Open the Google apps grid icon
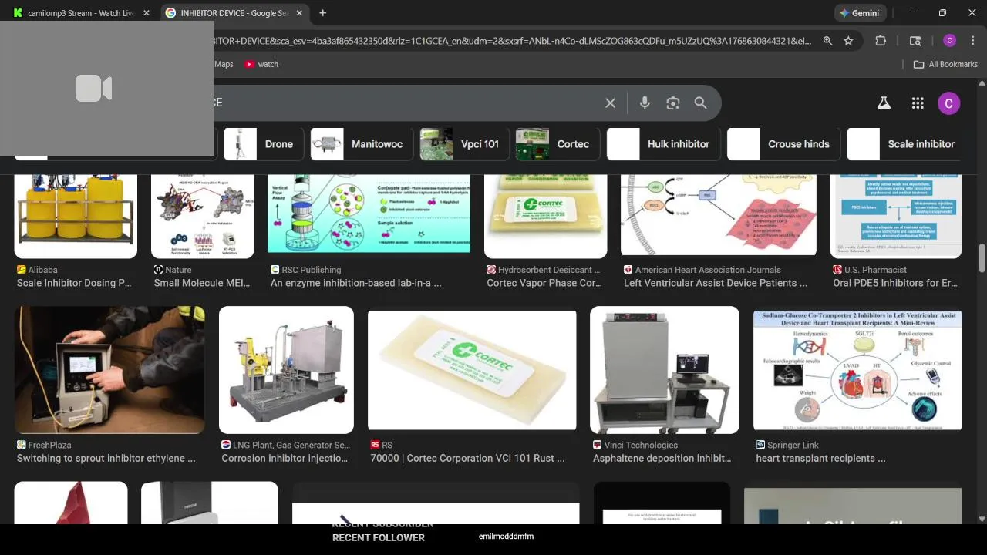Screen dimensions: 987x555 point(918,103)
